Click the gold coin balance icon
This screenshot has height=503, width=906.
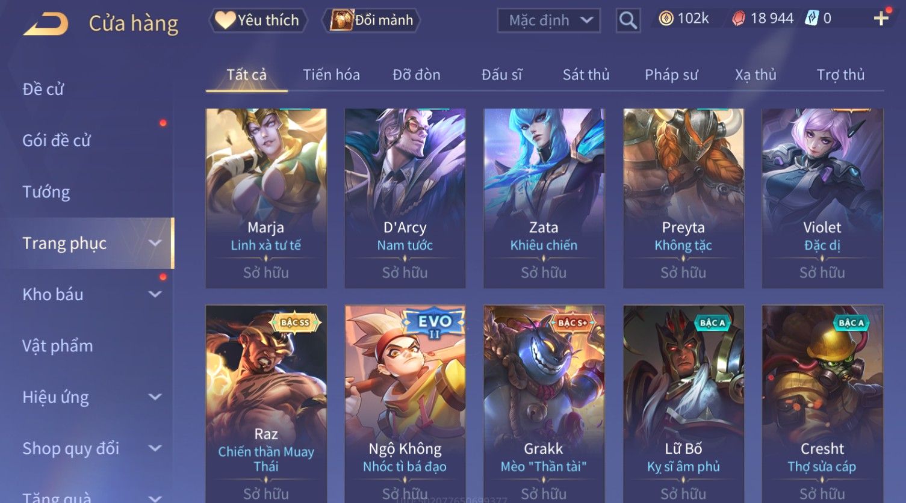[666, 19]
